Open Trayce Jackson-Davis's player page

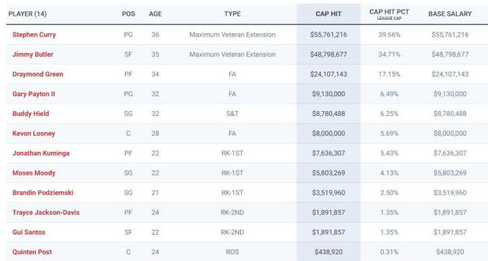click(x=45, y=213)
